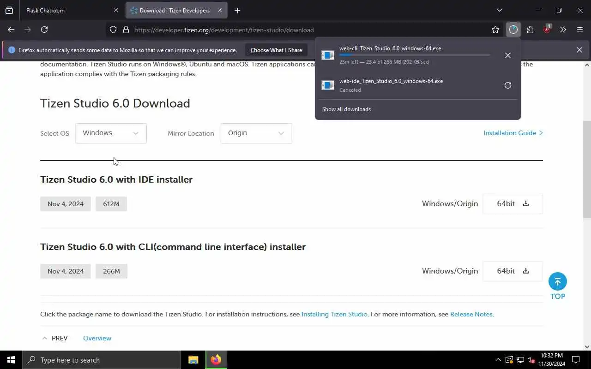
Task: Go back to previous page
Action: [11, 30]
